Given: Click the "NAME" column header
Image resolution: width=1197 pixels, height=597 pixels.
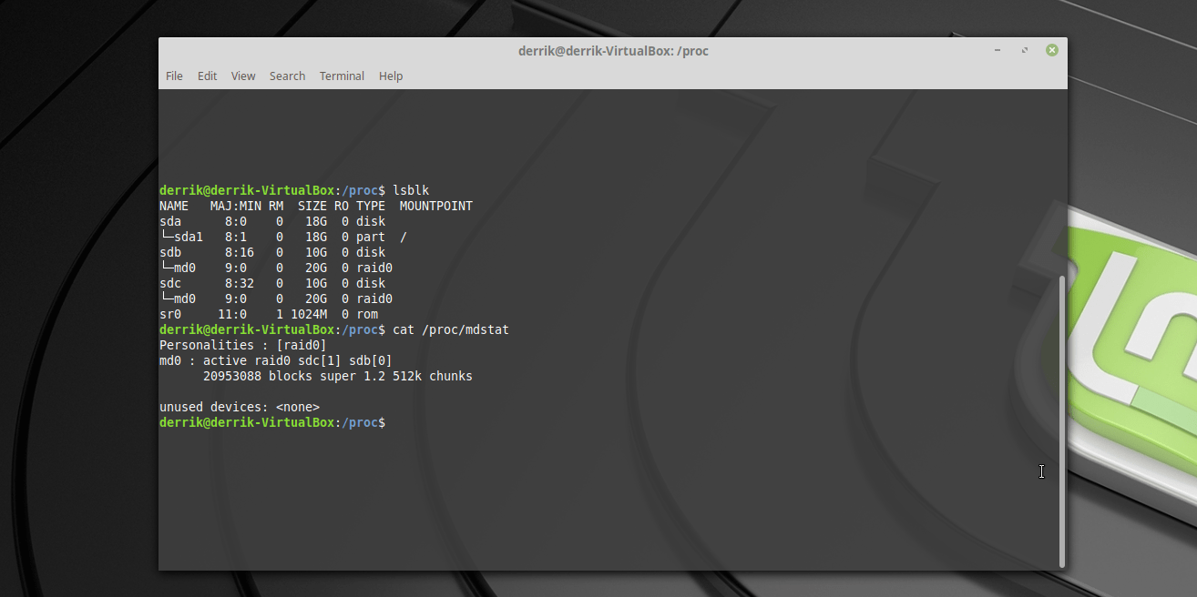Looking at the screenshot, I should coord(174,206).
